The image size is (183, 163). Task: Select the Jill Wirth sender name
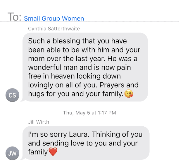click(38, 122)
